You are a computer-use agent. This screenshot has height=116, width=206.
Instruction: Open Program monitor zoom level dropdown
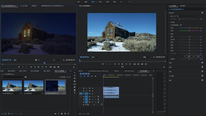click(x=96, y=57)
